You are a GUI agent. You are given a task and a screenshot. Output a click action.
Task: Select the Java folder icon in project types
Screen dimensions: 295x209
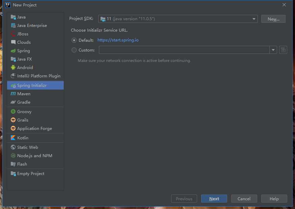coord(13,17)
